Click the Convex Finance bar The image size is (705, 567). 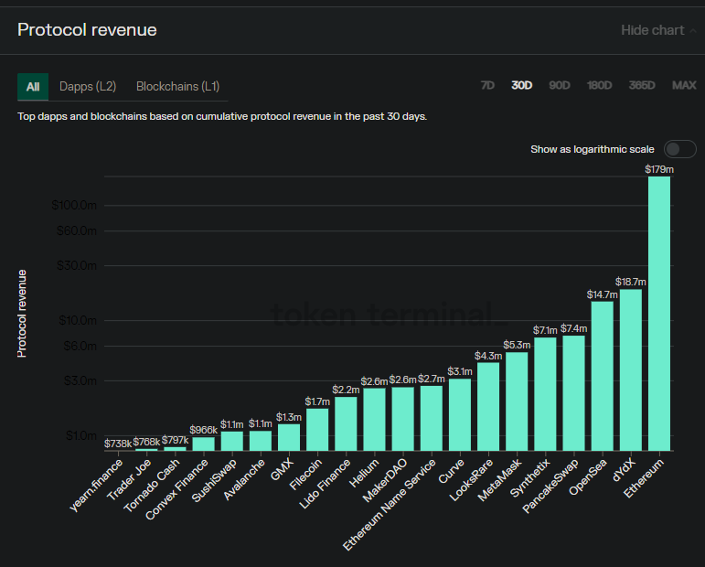coord(203,444)
